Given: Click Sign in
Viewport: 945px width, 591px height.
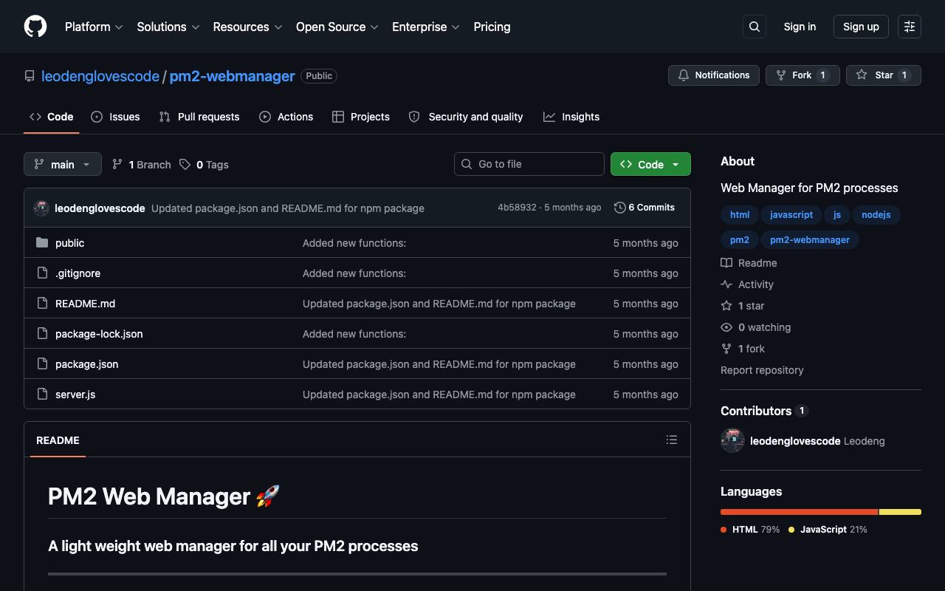Looking at the screenshot, I should (800, 27).
